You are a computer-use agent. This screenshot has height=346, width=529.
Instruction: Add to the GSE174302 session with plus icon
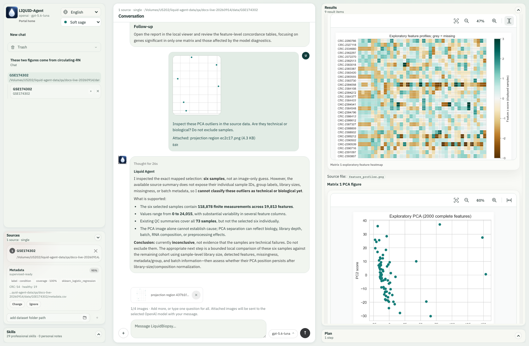[91, 91]
